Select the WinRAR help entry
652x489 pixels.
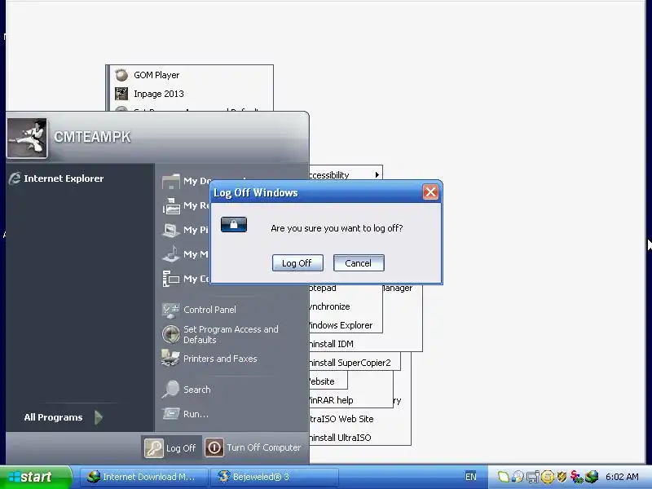tap(332, 400)
